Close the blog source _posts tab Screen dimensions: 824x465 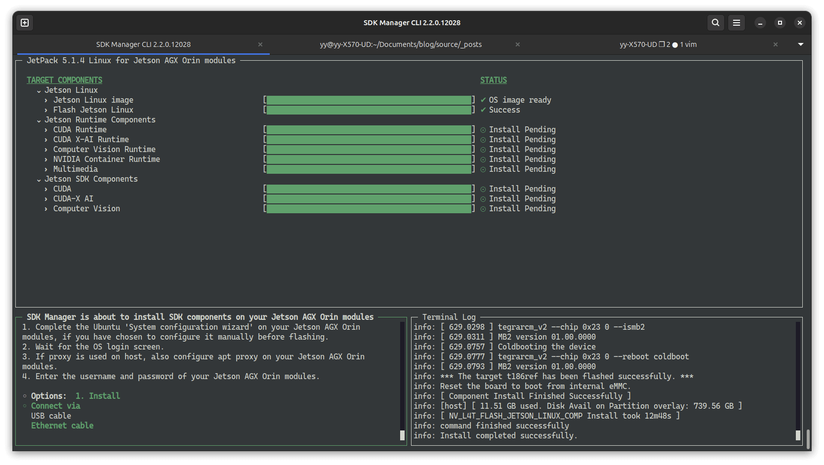pyautogui.click(x=518, y=44)
